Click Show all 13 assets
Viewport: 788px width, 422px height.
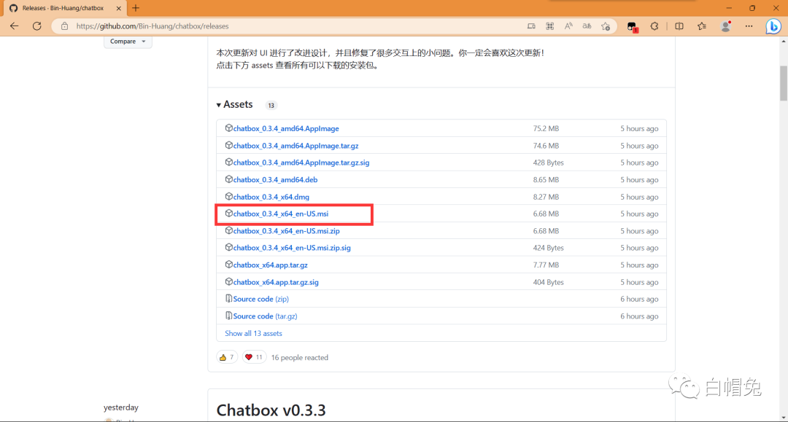point(253,333)
